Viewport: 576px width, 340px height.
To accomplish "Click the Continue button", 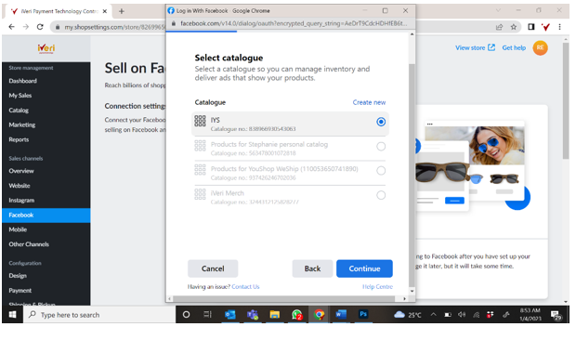I will point(364,268).
